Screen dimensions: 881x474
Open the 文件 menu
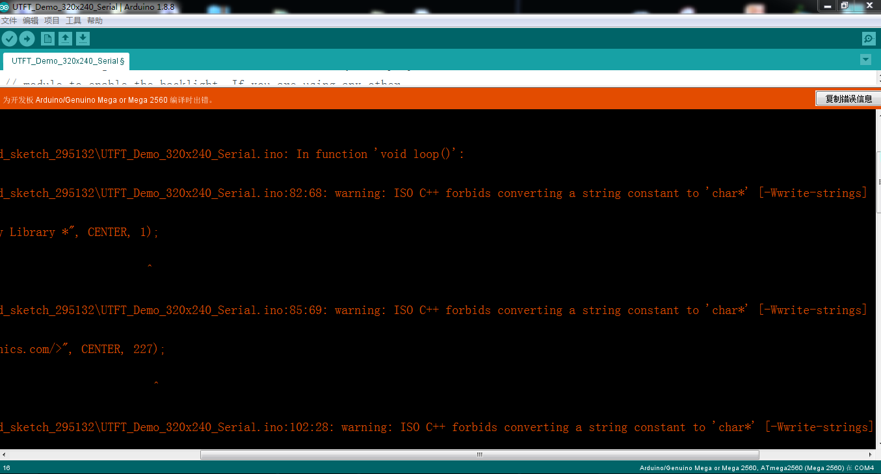[9, 21]
